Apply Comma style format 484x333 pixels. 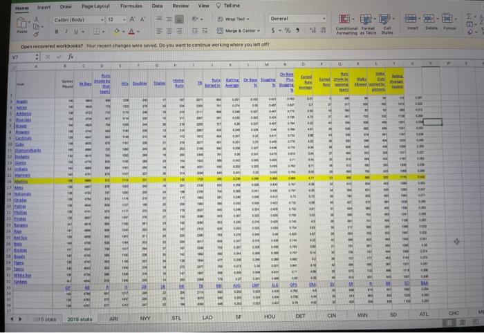[297, 30]
